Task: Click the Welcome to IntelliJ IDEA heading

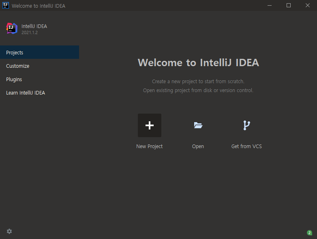Action: pos(198,62)
